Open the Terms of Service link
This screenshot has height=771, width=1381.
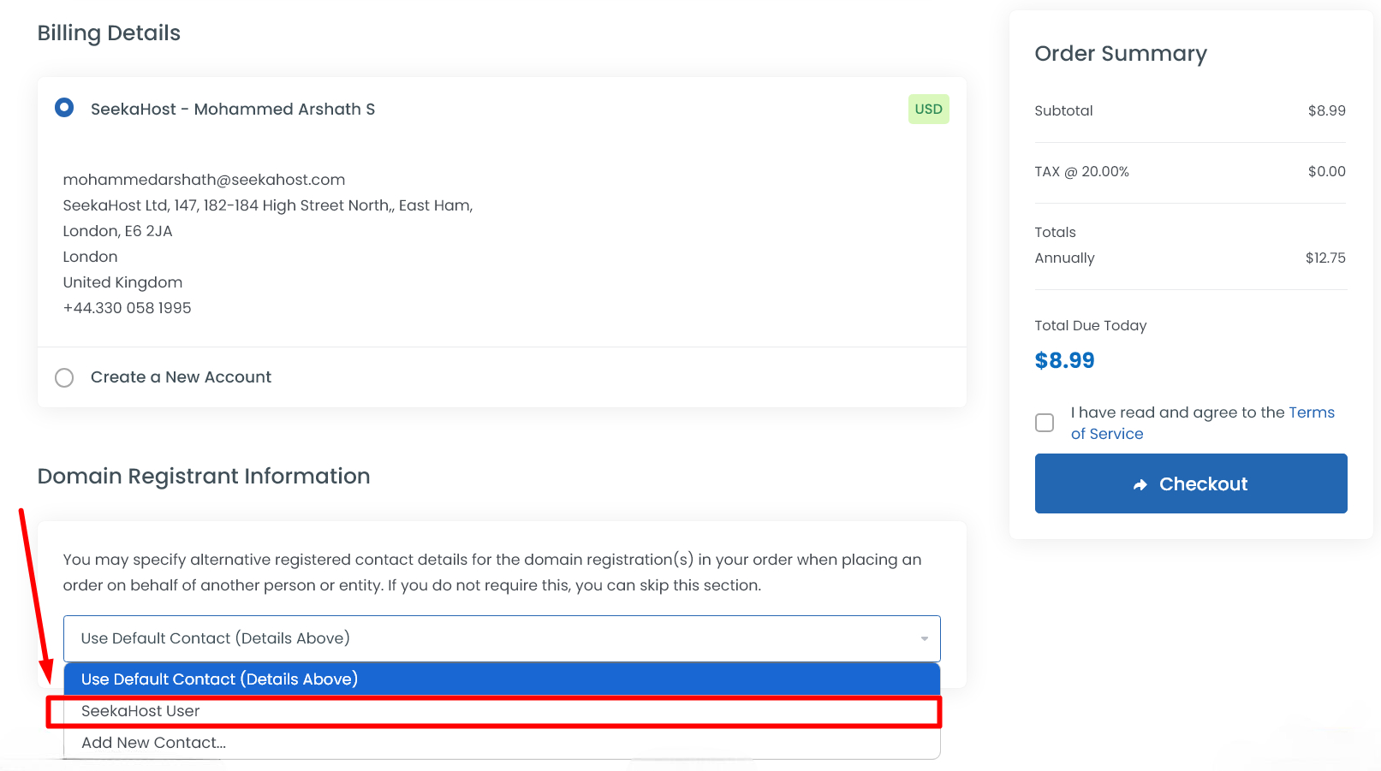[1202, 423]
